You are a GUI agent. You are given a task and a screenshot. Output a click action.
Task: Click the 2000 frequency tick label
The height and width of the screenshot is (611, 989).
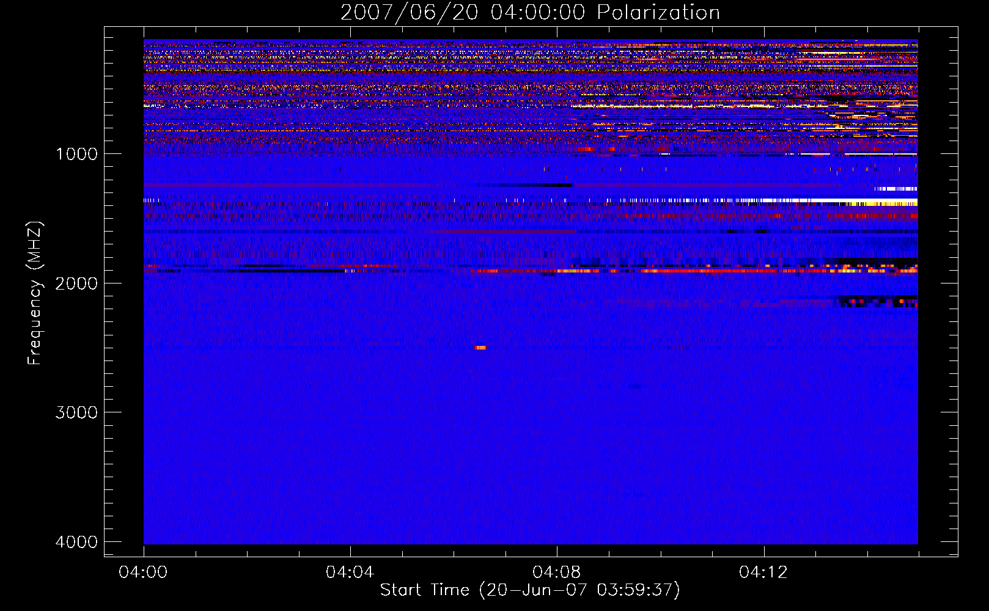[76, 283]
